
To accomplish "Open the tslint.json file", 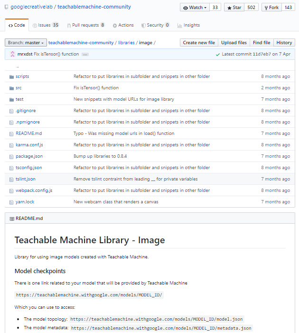I will (x=26, y=179).
